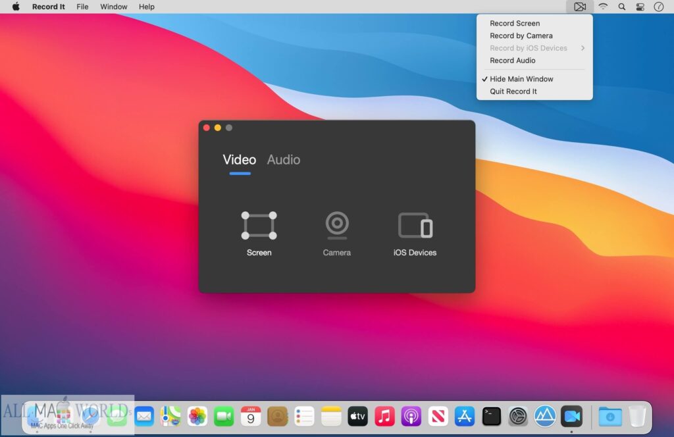This screenshot has width=674, height=437.
Task: Click the Wi-Fi status icon
Action: (x=603, y=7)
